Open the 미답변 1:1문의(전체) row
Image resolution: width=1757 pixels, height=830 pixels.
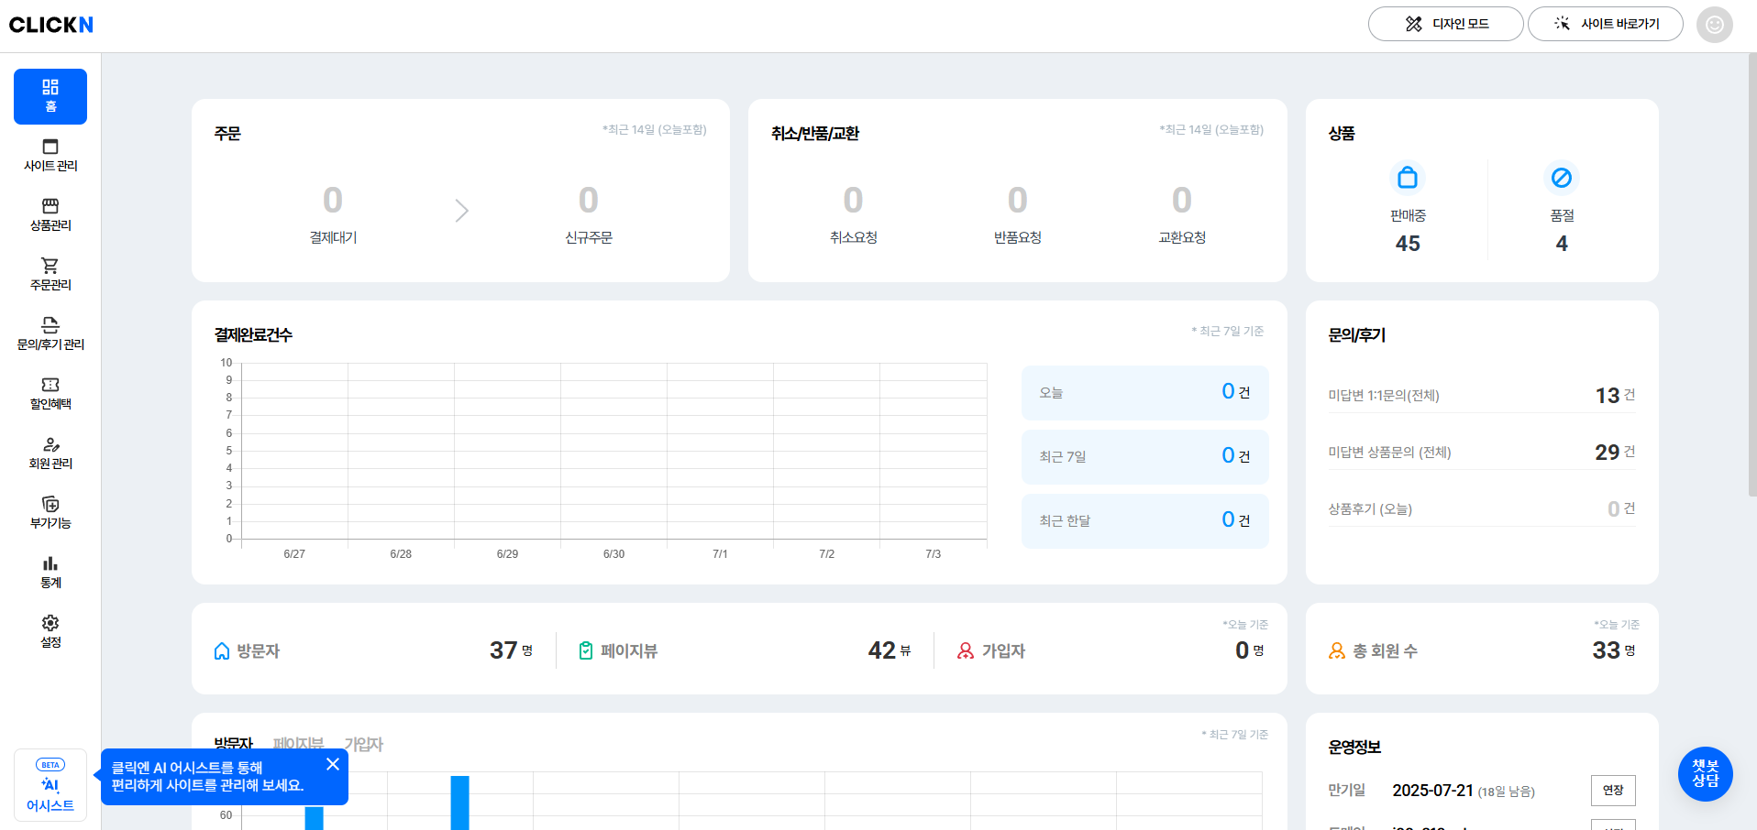(x=1482, y=396)
